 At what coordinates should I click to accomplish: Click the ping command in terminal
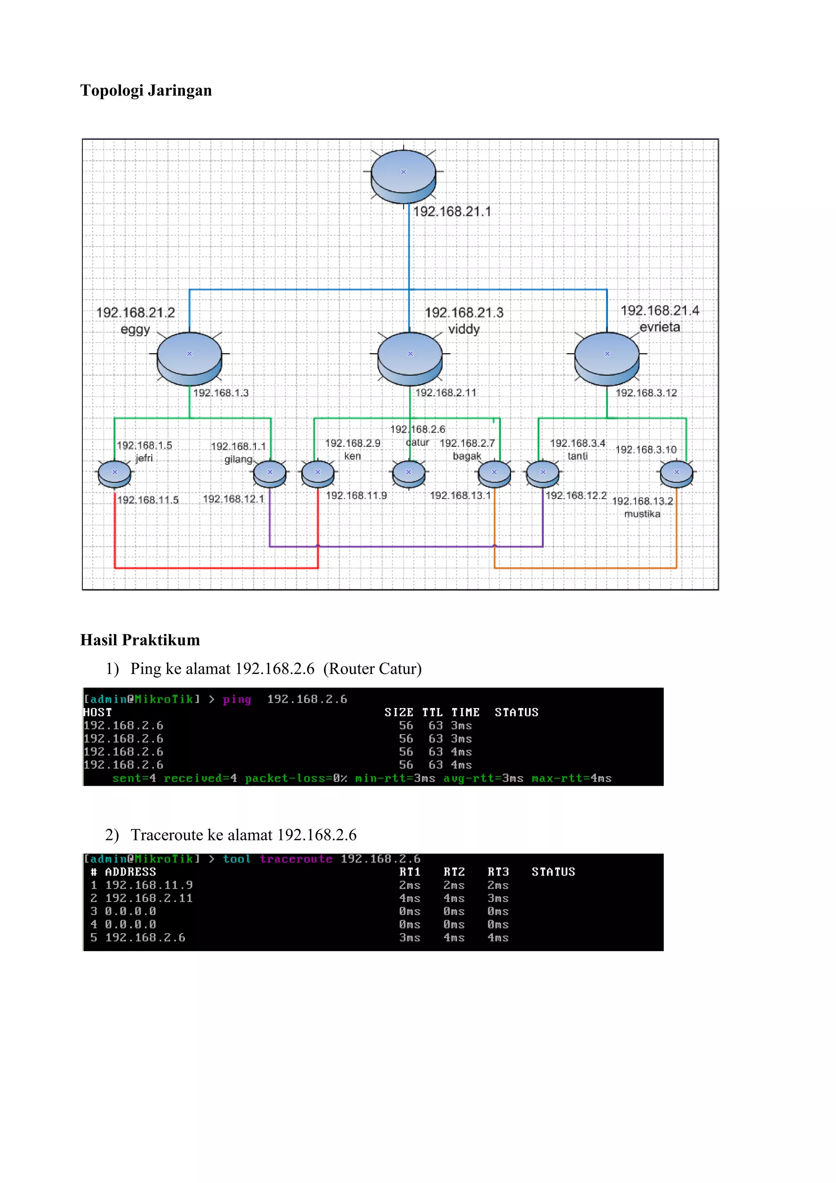(x=237, y=699)
